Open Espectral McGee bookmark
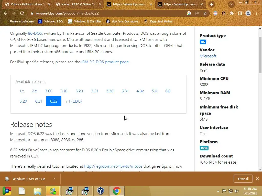262x196 pixels. [158, 21]
